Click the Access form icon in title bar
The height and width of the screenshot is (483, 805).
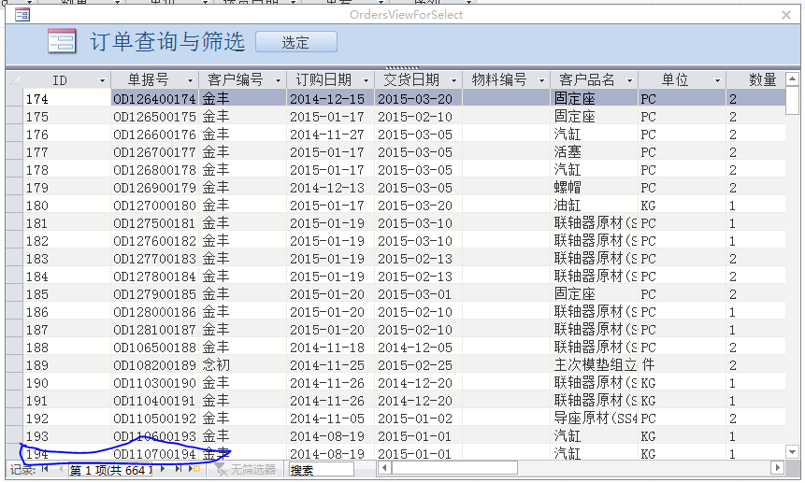tap(22, 15)
